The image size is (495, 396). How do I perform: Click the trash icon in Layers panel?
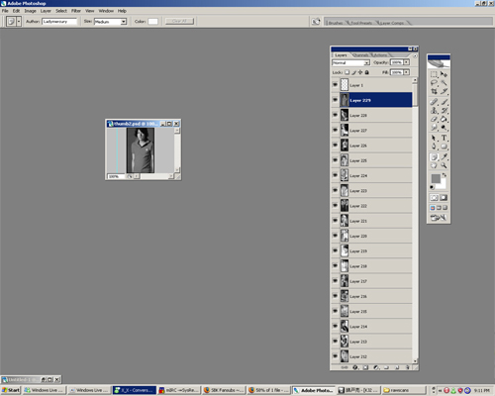(408, 367)
